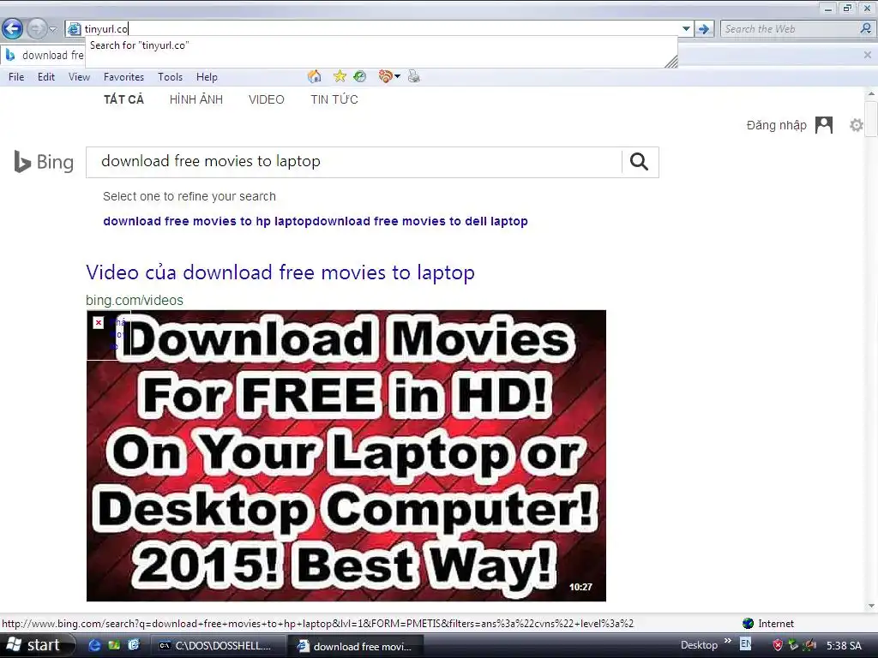Viewport: 878px width, 658px height.
Task: Open the Bing settings gear icon
Action: (x=857, y=125)
